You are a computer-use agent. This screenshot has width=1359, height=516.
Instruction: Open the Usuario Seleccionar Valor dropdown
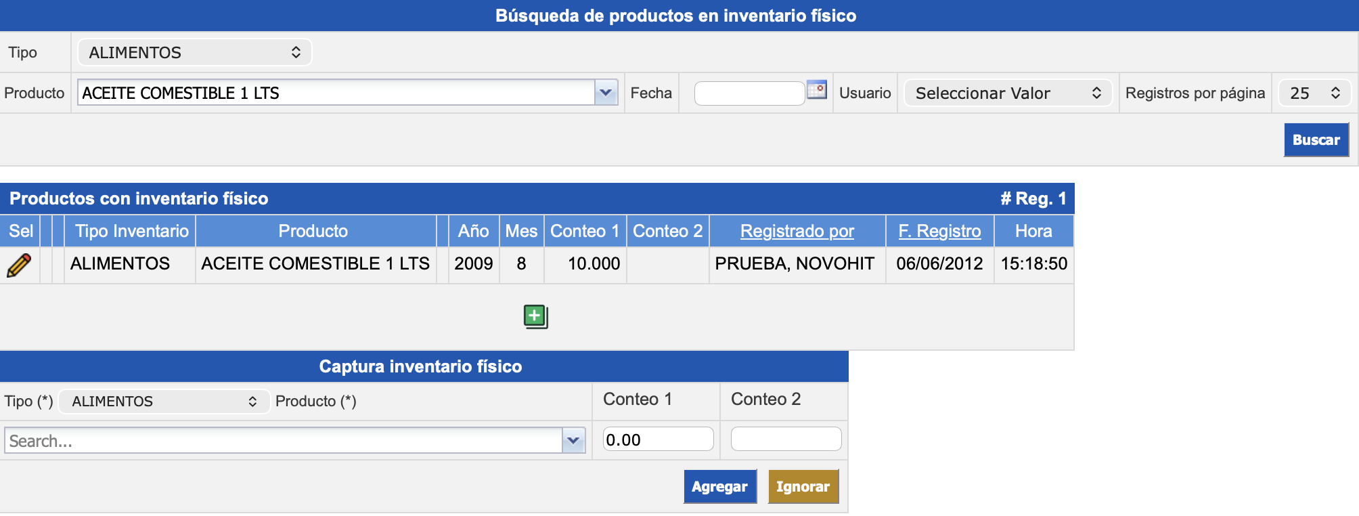point(1008,93)
